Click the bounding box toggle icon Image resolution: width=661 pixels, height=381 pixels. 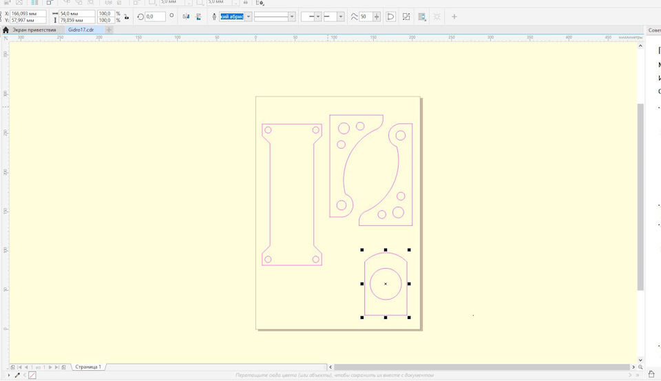(406, 17)
